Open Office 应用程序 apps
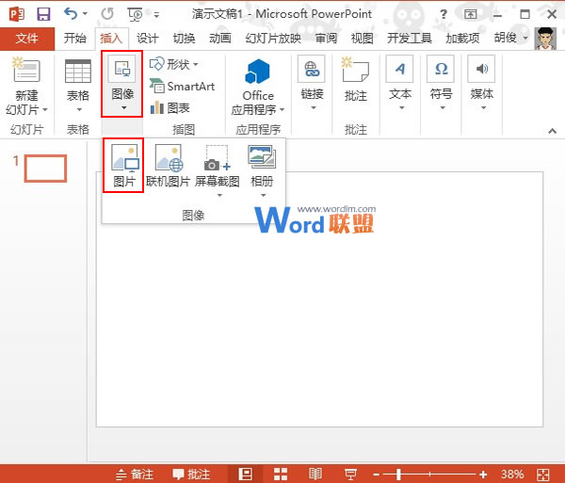 tap(258, 88)
